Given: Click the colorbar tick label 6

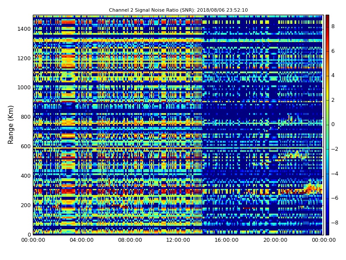Looking at the screenshot, I should click(333, 51).
